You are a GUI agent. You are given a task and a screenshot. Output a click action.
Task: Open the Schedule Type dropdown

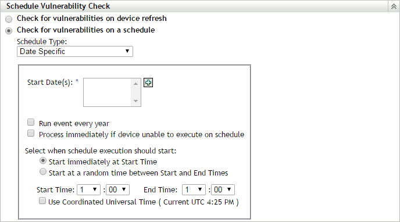coord(75,52)
